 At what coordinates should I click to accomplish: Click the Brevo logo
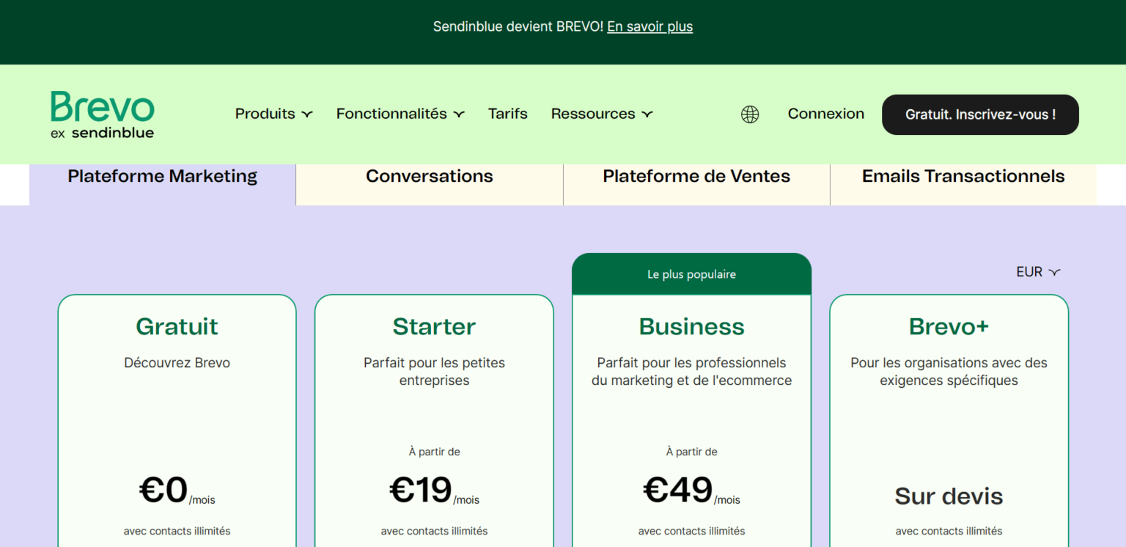(x=102, y=114)
